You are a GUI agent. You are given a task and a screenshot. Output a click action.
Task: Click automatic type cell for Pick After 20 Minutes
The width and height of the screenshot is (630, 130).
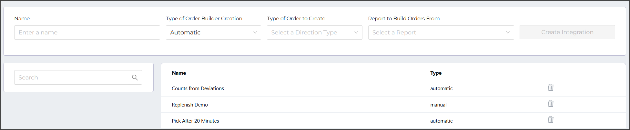coord(441,121)
